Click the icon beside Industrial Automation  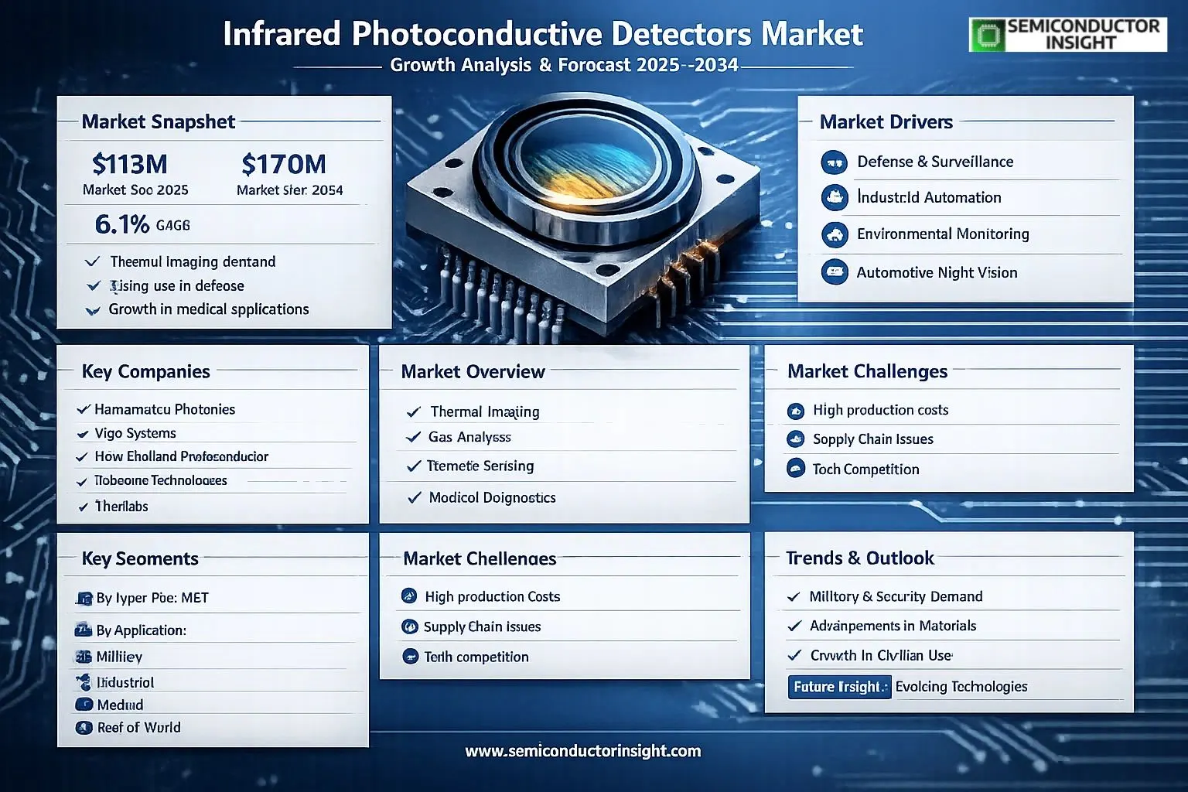[835, 198]
